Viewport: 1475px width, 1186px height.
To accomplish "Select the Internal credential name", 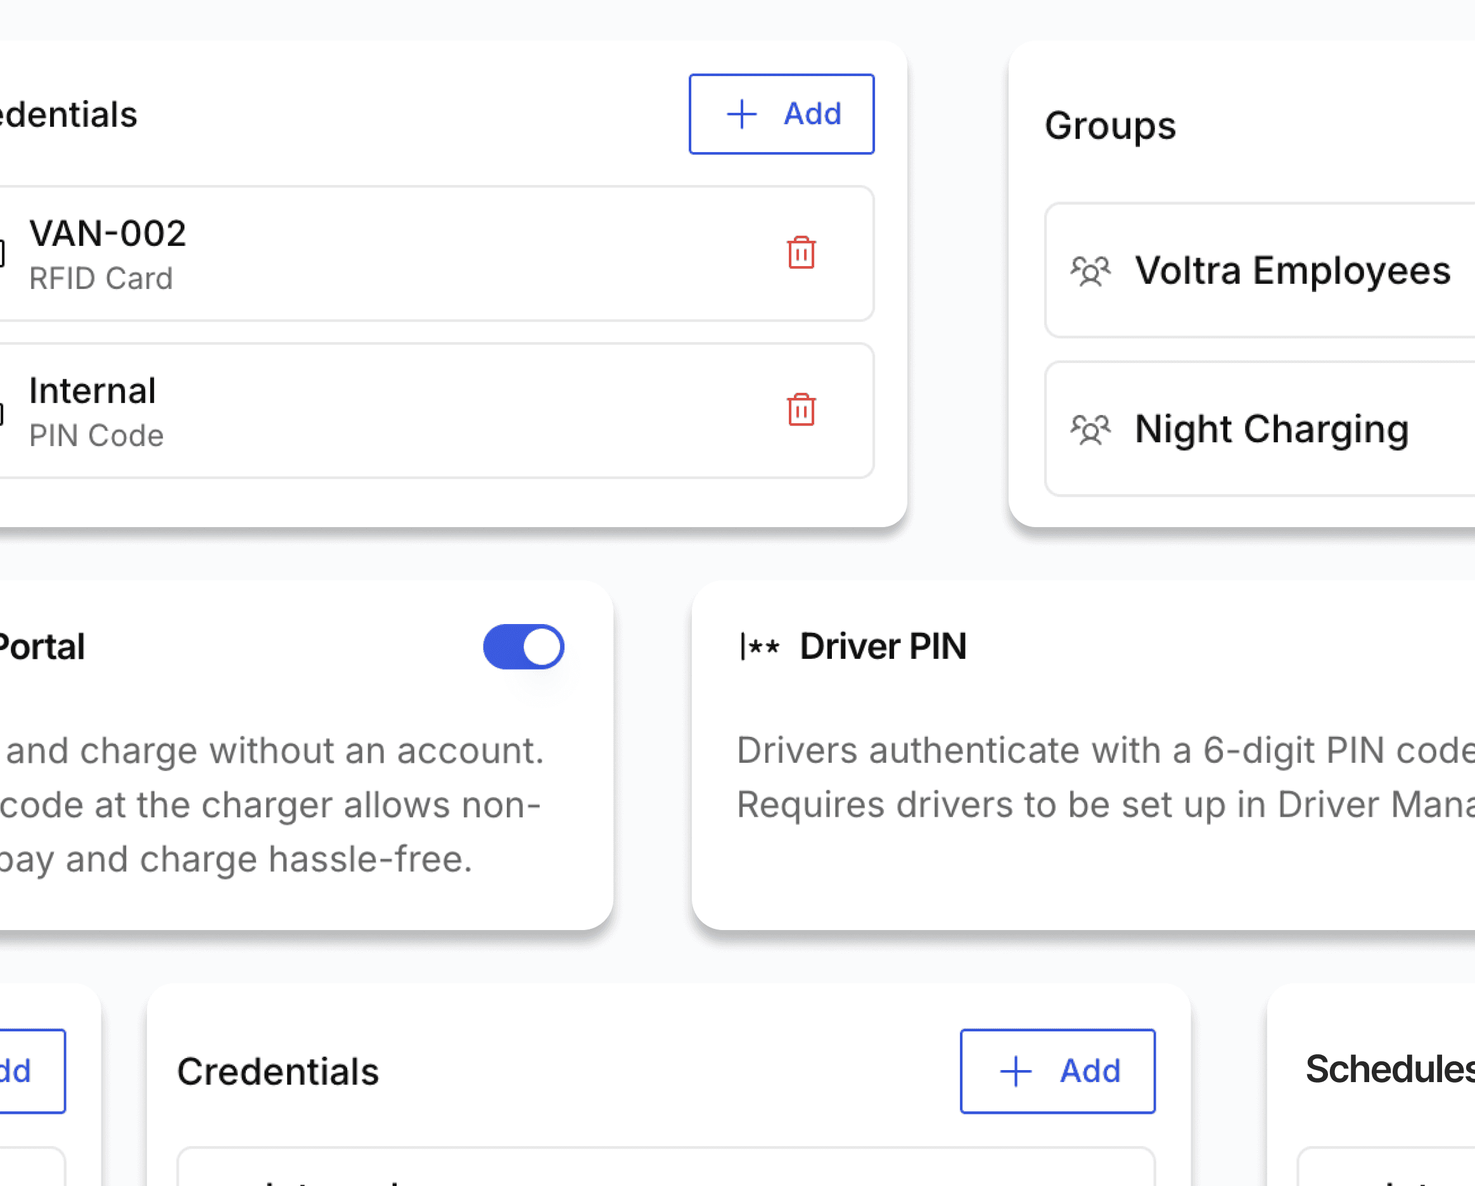I will click(x=93, y=390).
